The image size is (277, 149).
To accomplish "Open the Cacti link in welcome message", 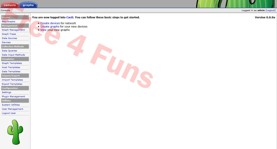I will (x=70, y=17).
